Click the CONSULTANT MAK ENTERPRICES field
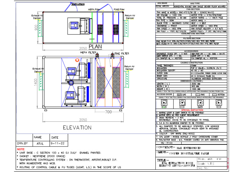This screenshot has height=172, width=243. pos(191,148)
